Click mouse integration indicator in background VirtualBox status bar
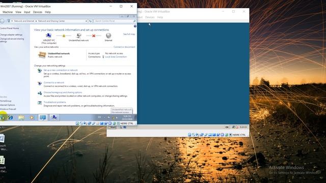 pos(226,135)
